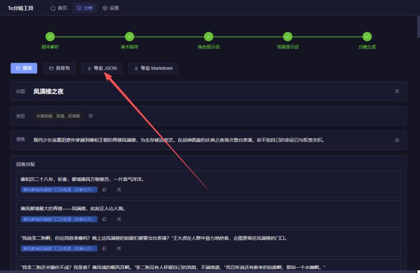
Task: Edit the title 凤满楼之夜 via pencil icon
Action: 397,91
